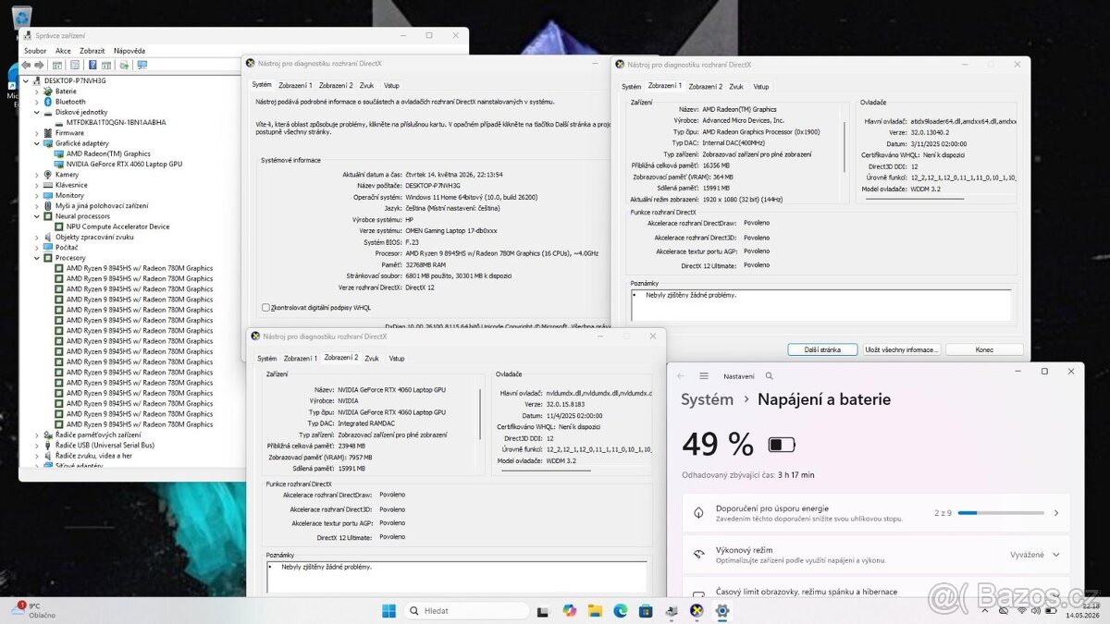The height and width of the screenshot is (624, 1110).
Task: Click the battery icon in the system tray
Action: point(1050,610)
